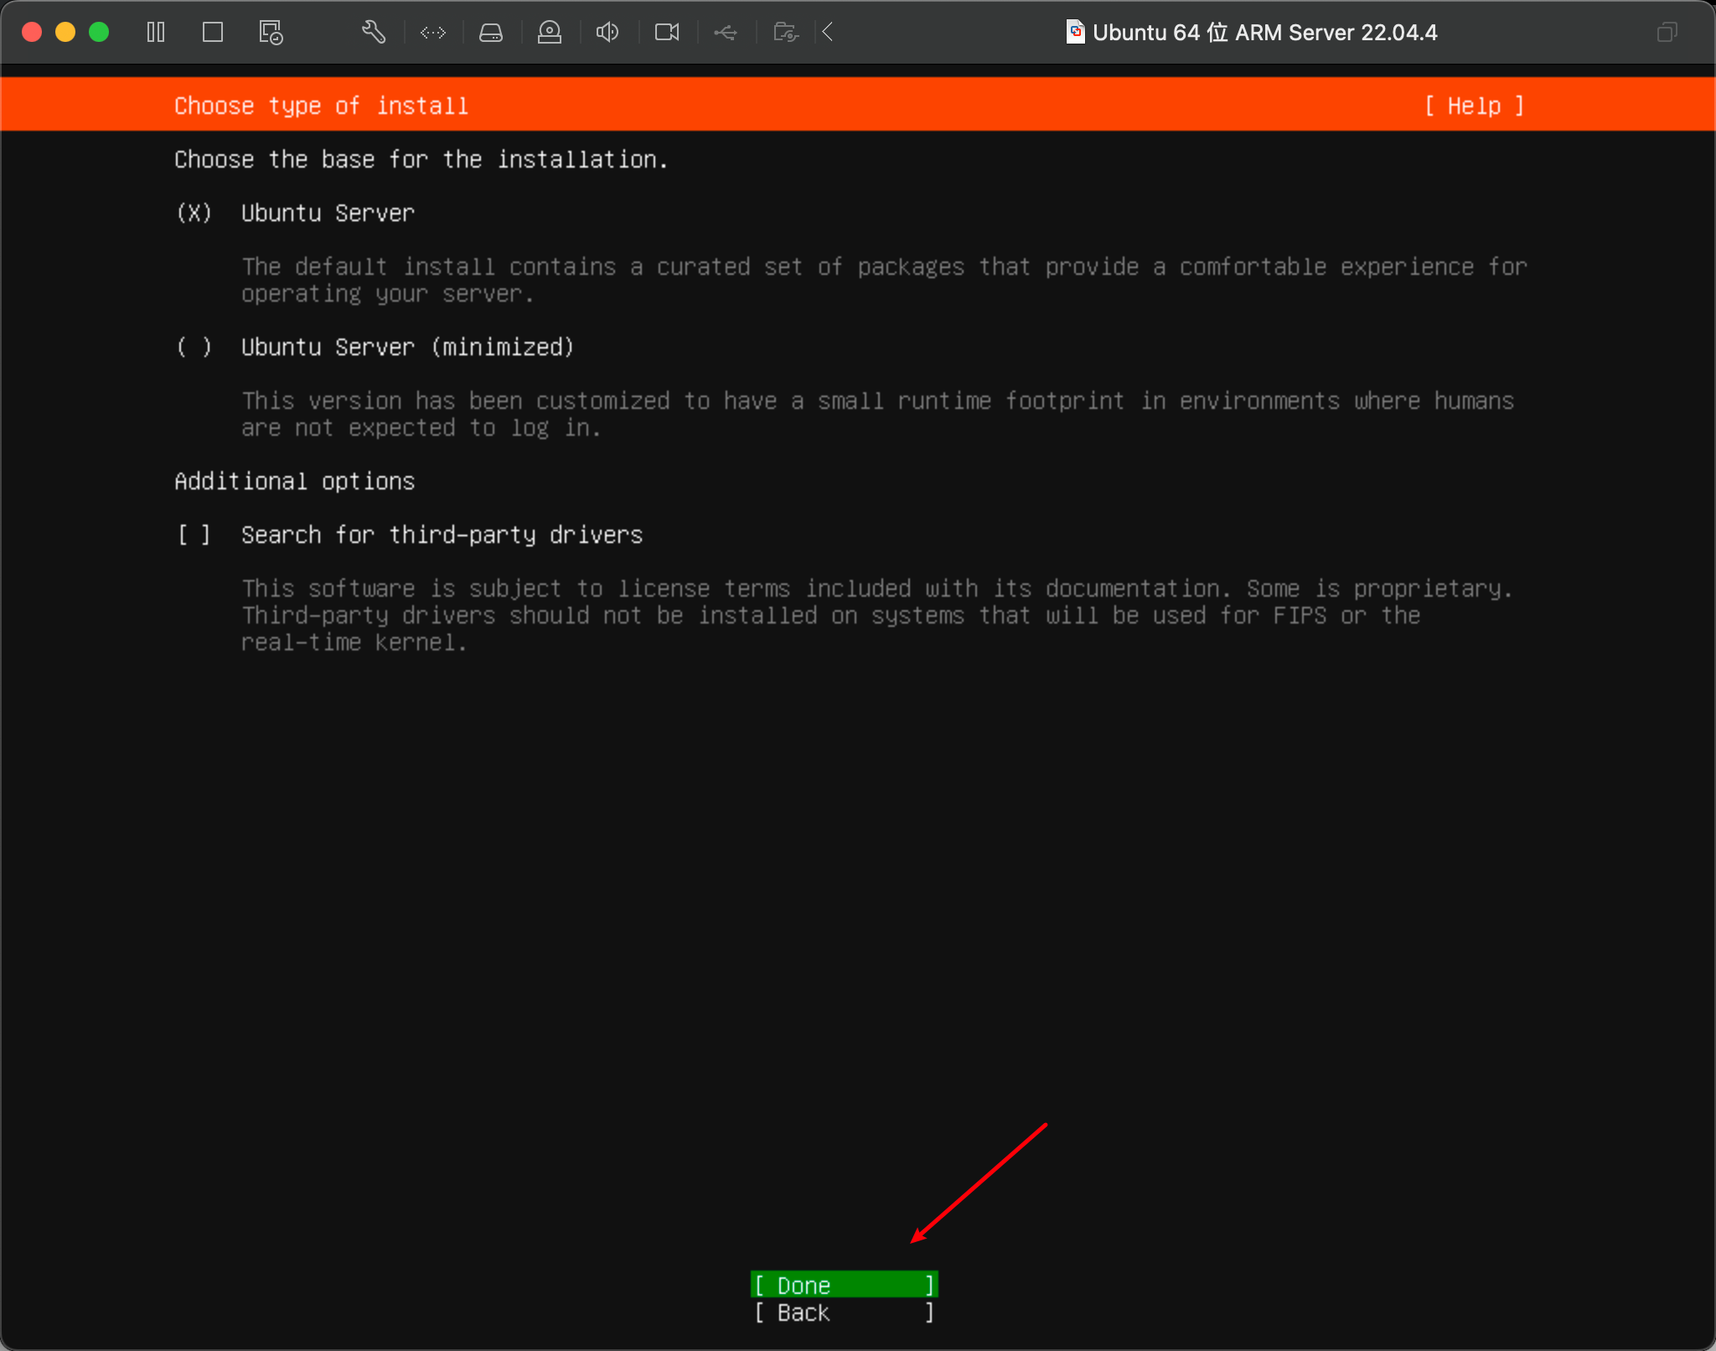Click the window title 'Ubuntu 64 位 ARM Server 22.04.4'
The height and width of the screenshot is (1351, 1716).
pos(1265,33)
